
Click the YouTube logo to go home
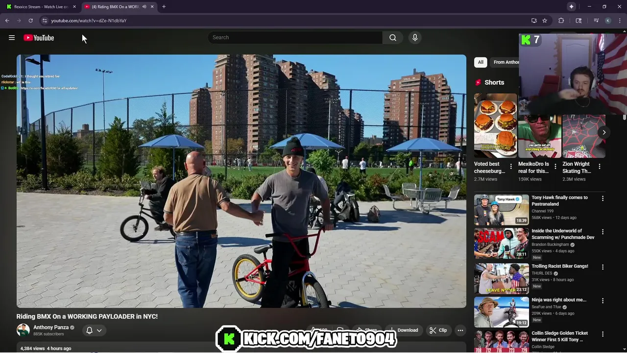[39, 38]
